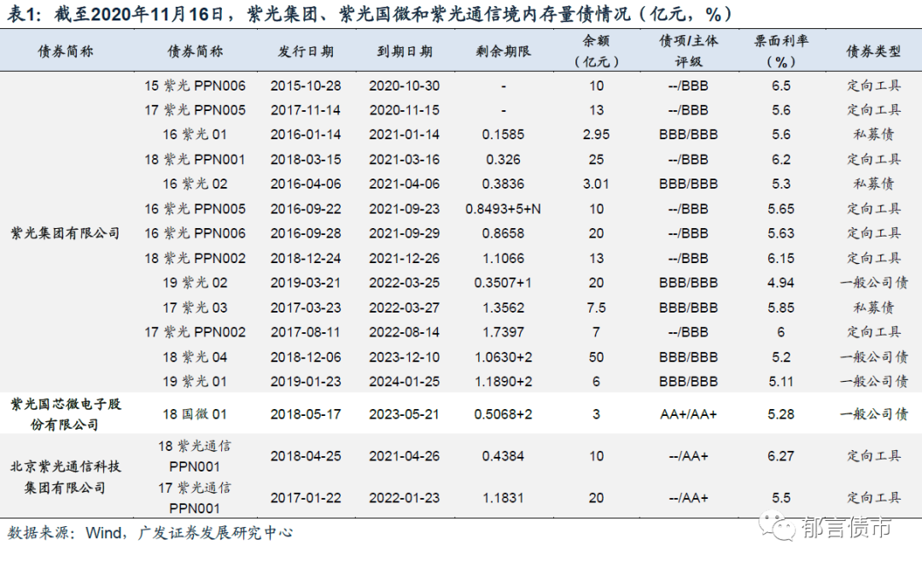
Task: Click data source line 'Wind，广发证券发展研究中心'
Action: tap(190, 533)
